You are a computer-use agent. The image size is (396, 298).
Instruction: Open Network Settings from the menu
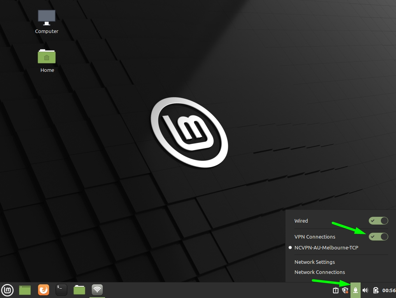point(314,262)
